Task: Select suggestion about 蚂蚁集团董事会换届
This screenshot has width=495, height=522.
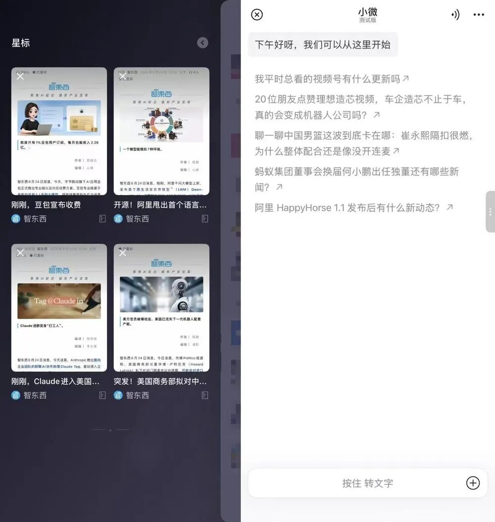Action: (x=357, y=180)
